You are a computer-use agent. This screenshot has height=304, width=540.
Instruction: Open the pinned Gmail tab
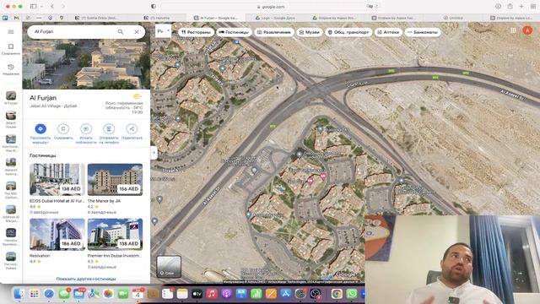pos(16,18)
